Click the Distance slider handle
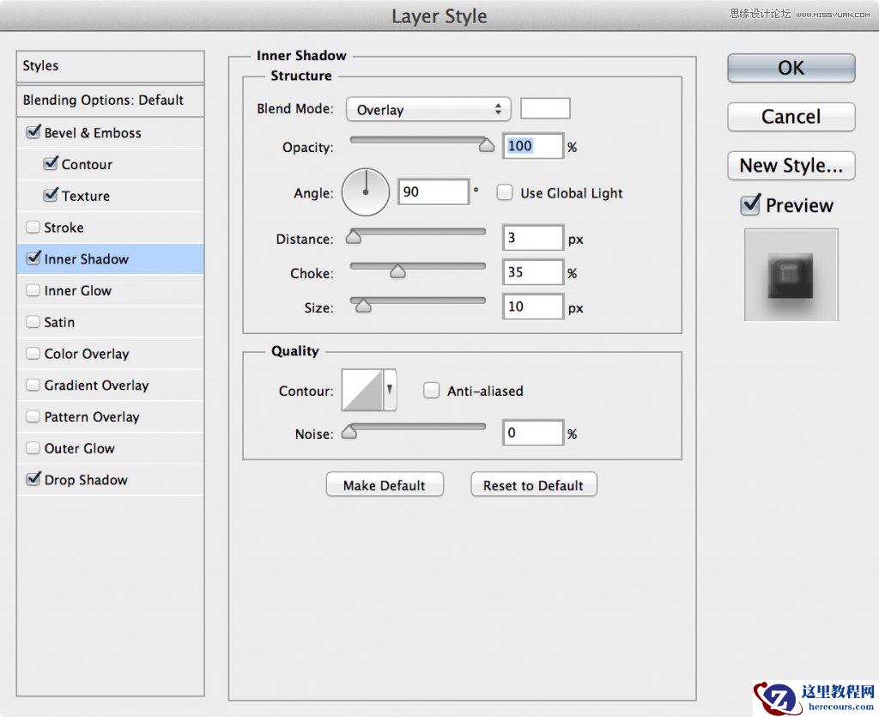Screen dimensions: 879x717 (x=353, y=237)
